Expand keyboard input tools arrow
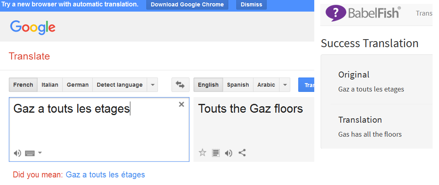The width and height of the screenshot is (439, 185). pyautogui.click(x=40, y=153)
